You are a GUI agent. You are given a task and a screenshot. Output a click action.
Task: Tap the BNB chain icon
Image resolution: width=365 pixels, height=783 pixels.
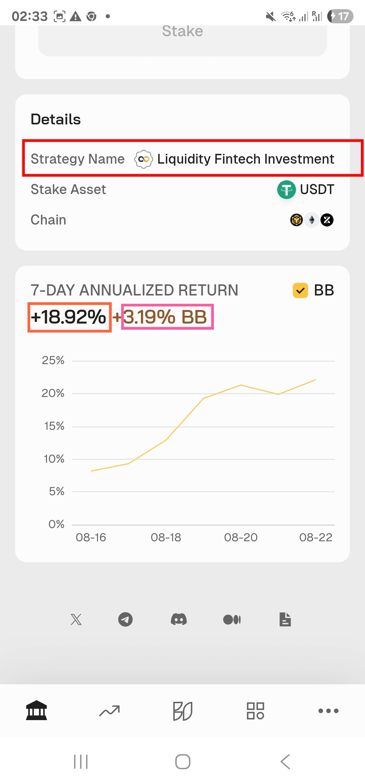click(x=297, y=220)
